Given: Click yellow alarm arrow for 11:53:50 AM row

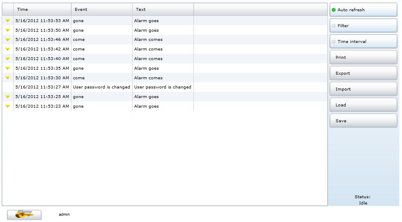Looking at the screenshot, I should pos(8,30).
